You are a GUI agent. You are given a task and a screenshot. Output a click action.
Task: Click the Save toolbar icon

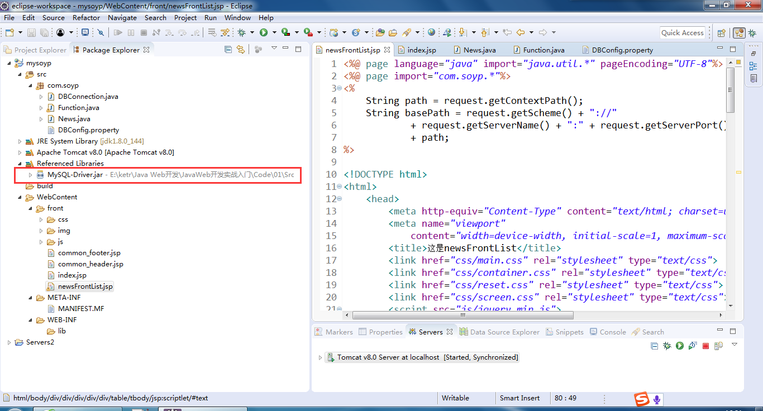[31, 32]
